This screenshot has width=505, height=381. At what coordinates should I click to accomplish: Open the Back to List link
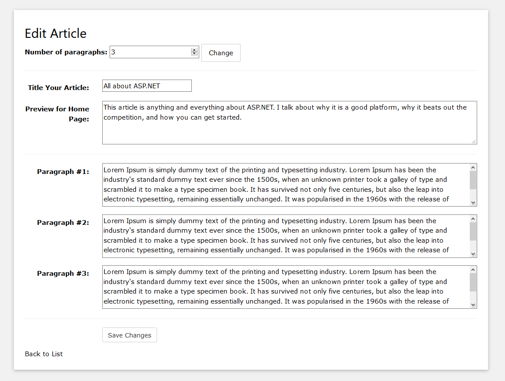click(x=44, y=354)
